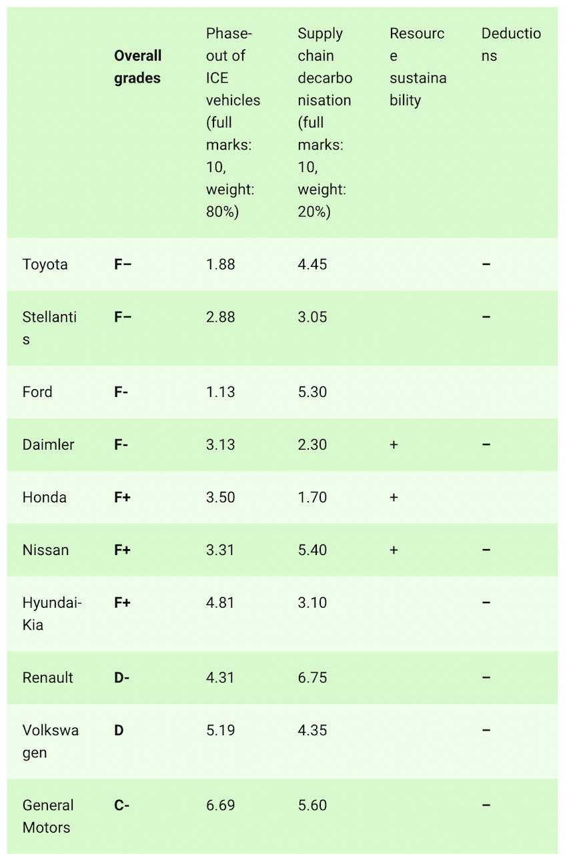Click the Overall grades column header
Screen dimensions: 567x858
(x=137, y=67)
